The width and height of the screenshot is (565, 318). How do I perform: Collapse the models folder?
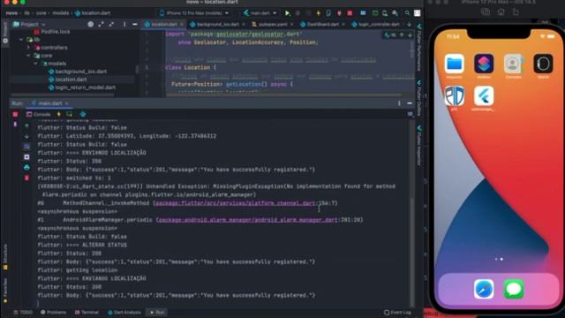(x=35, y=64)
